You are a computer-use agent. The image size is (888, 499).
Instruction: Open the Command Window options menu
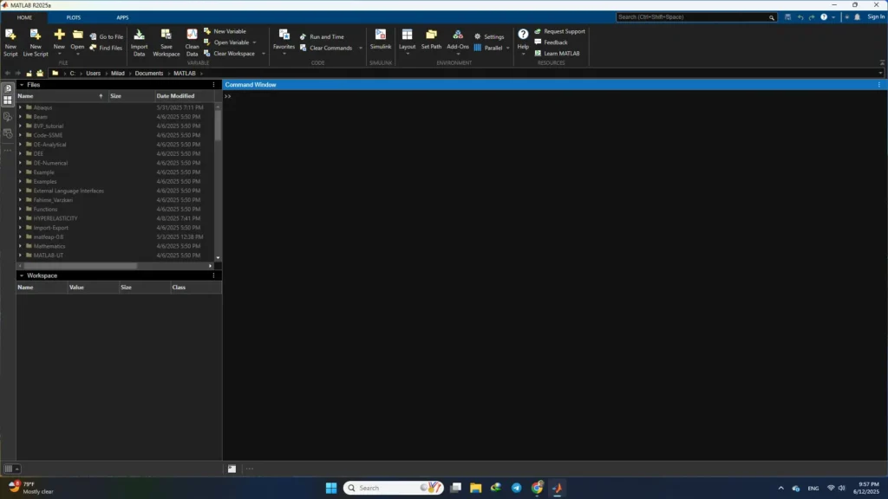pyautogui.click(x=879, y=85)
